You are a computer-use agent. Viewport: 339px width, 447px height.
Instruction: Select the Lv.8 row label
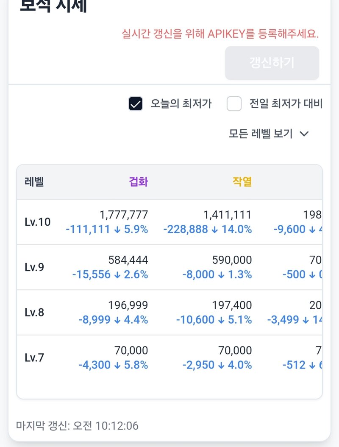tap(34, 313)
